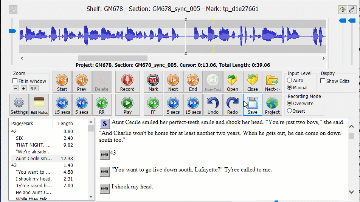Select page 42 in mark list
The height and width of the screenshot is (202, 360).
click(x=43, y=131)
